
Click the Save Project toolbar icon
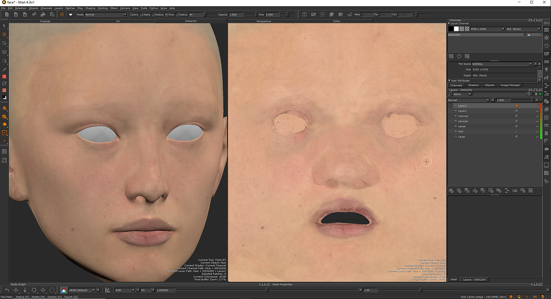pyautogui.click(x=25, y=15)
